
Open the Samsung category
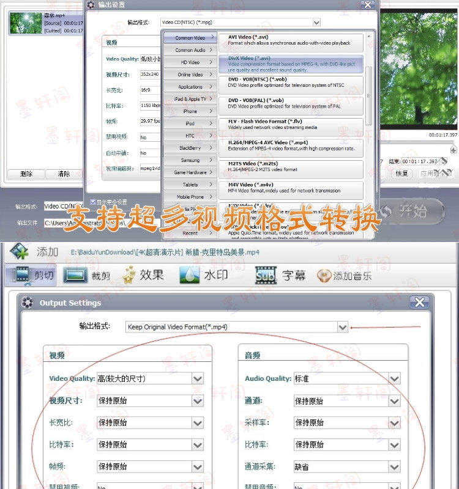(x=190, y=160)
